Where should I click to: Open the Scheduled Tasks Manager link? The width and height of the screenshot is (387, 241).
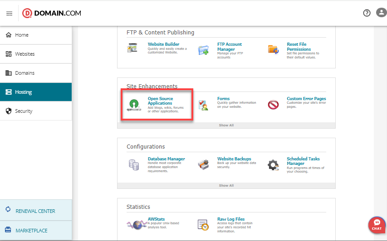(303, 161)
